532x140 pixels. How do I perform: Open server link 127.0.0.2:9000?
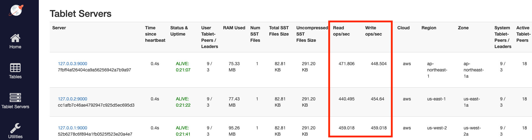[x=72, y=99]
